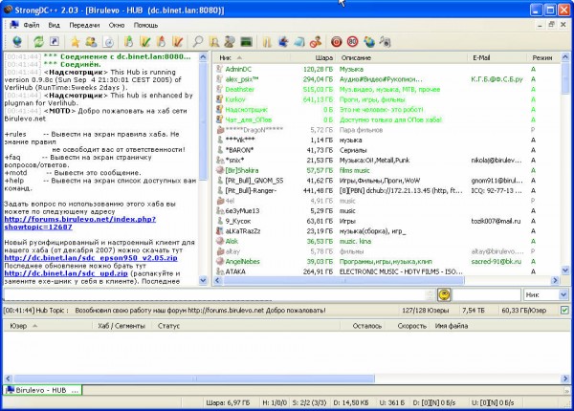
Task: Toggle the user list checkbox in status bar
Action: click(564, 310)
